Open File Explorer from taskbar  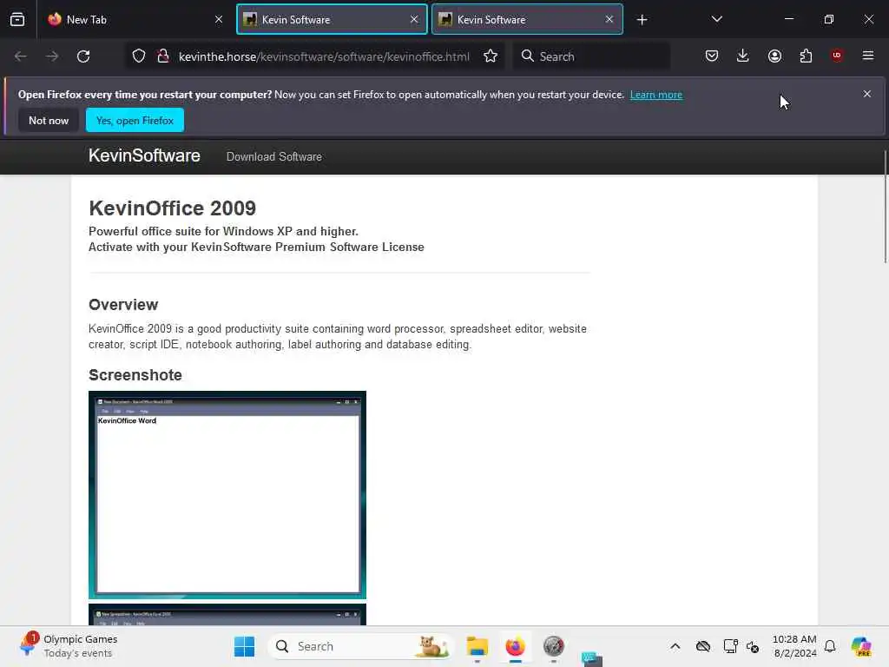click(x=477, y=646)
